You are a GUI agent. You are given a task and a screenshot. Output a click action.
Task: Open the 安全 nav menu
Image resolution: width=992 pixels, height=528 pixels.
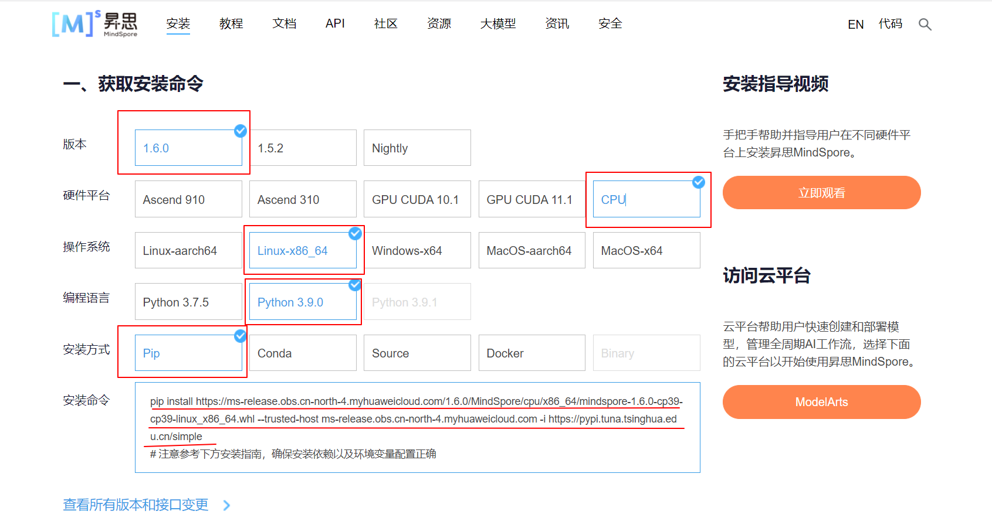tap(610, 24)
